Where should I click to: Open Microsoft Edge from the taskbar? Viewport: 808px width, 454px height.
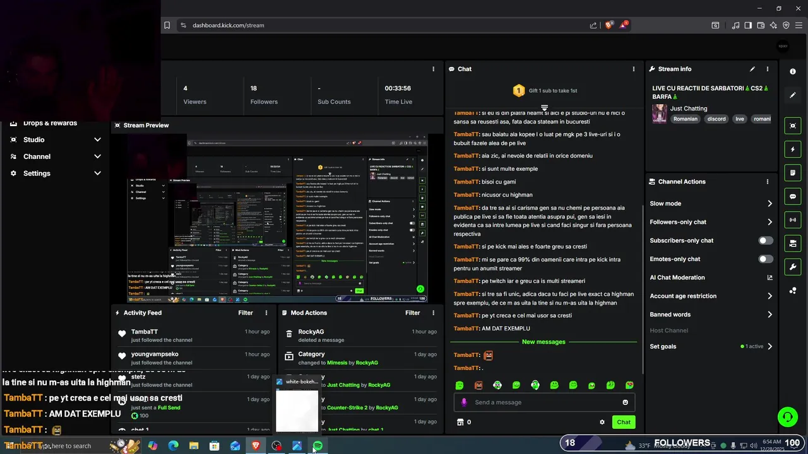click(x=173, y=446)
